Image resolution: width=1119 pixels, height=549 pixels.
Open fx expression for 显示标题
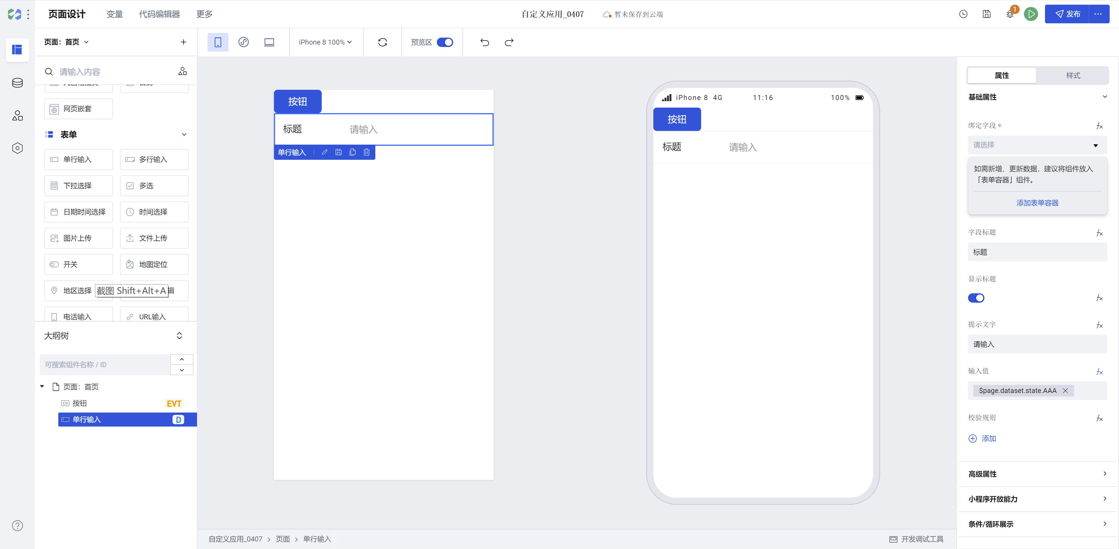(1099, 298)
